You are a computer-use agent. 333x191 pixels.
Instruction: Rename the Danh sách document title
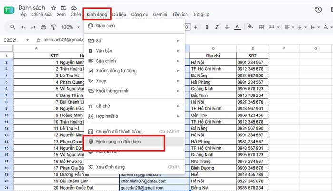32,8
